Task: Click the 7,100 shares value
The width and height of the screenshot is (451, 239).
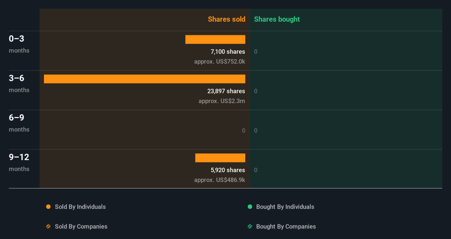Action: (x=228, y=52)
